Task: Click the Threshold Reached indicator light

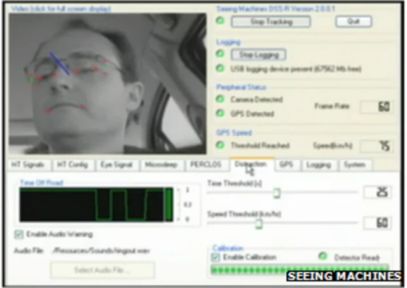Action: coord(220,145)
